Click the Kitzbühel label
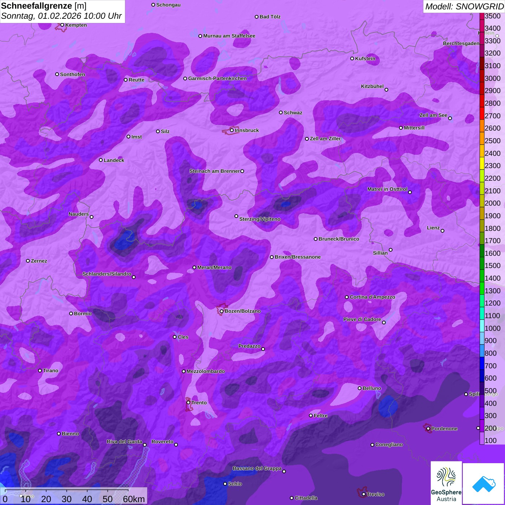Image resolution: width=505 pixels, height=505 pixels. coord(372,86)
